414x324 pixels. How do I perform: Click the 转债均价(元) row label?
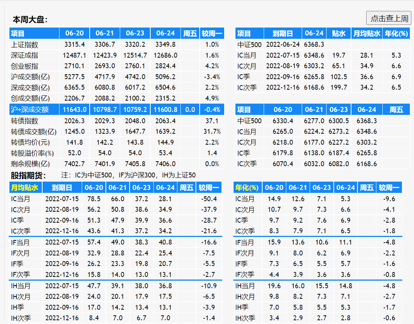click(30, 142)
